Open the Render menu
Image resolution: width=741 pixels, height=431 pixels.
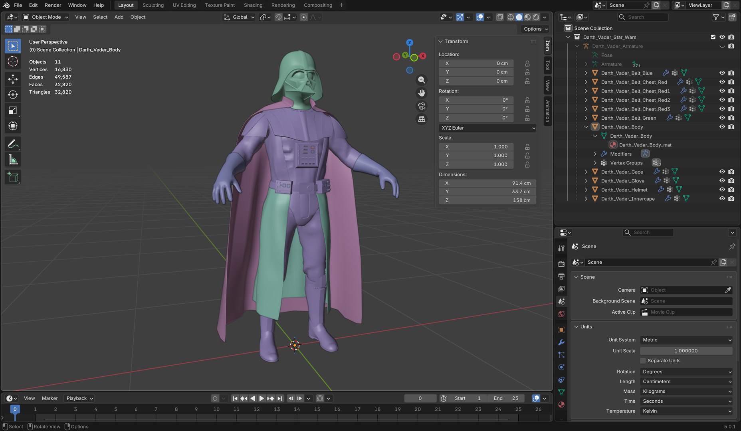[x=53, y=5]
